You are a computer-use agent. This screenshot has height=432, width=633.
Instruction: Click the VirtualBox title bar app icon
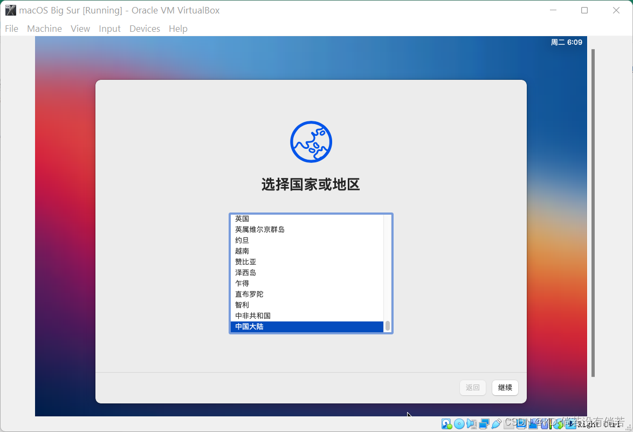[10, 10]
